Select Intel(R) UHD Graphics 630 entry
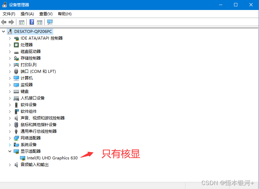Viewport: 259px width, 189px height. [52, 158]
